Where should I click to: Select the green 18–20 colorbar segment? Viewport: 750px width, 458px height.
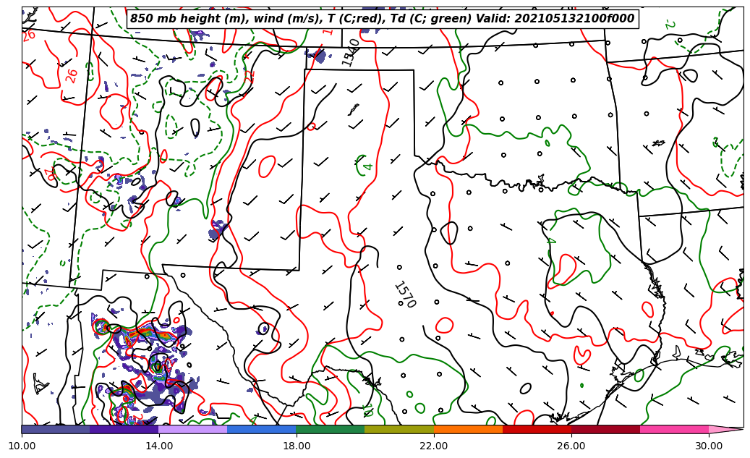coord(331,429)
